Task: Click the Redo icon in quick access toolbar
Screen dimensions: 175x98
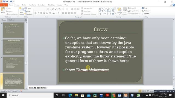Action: (x=11, y=1)
